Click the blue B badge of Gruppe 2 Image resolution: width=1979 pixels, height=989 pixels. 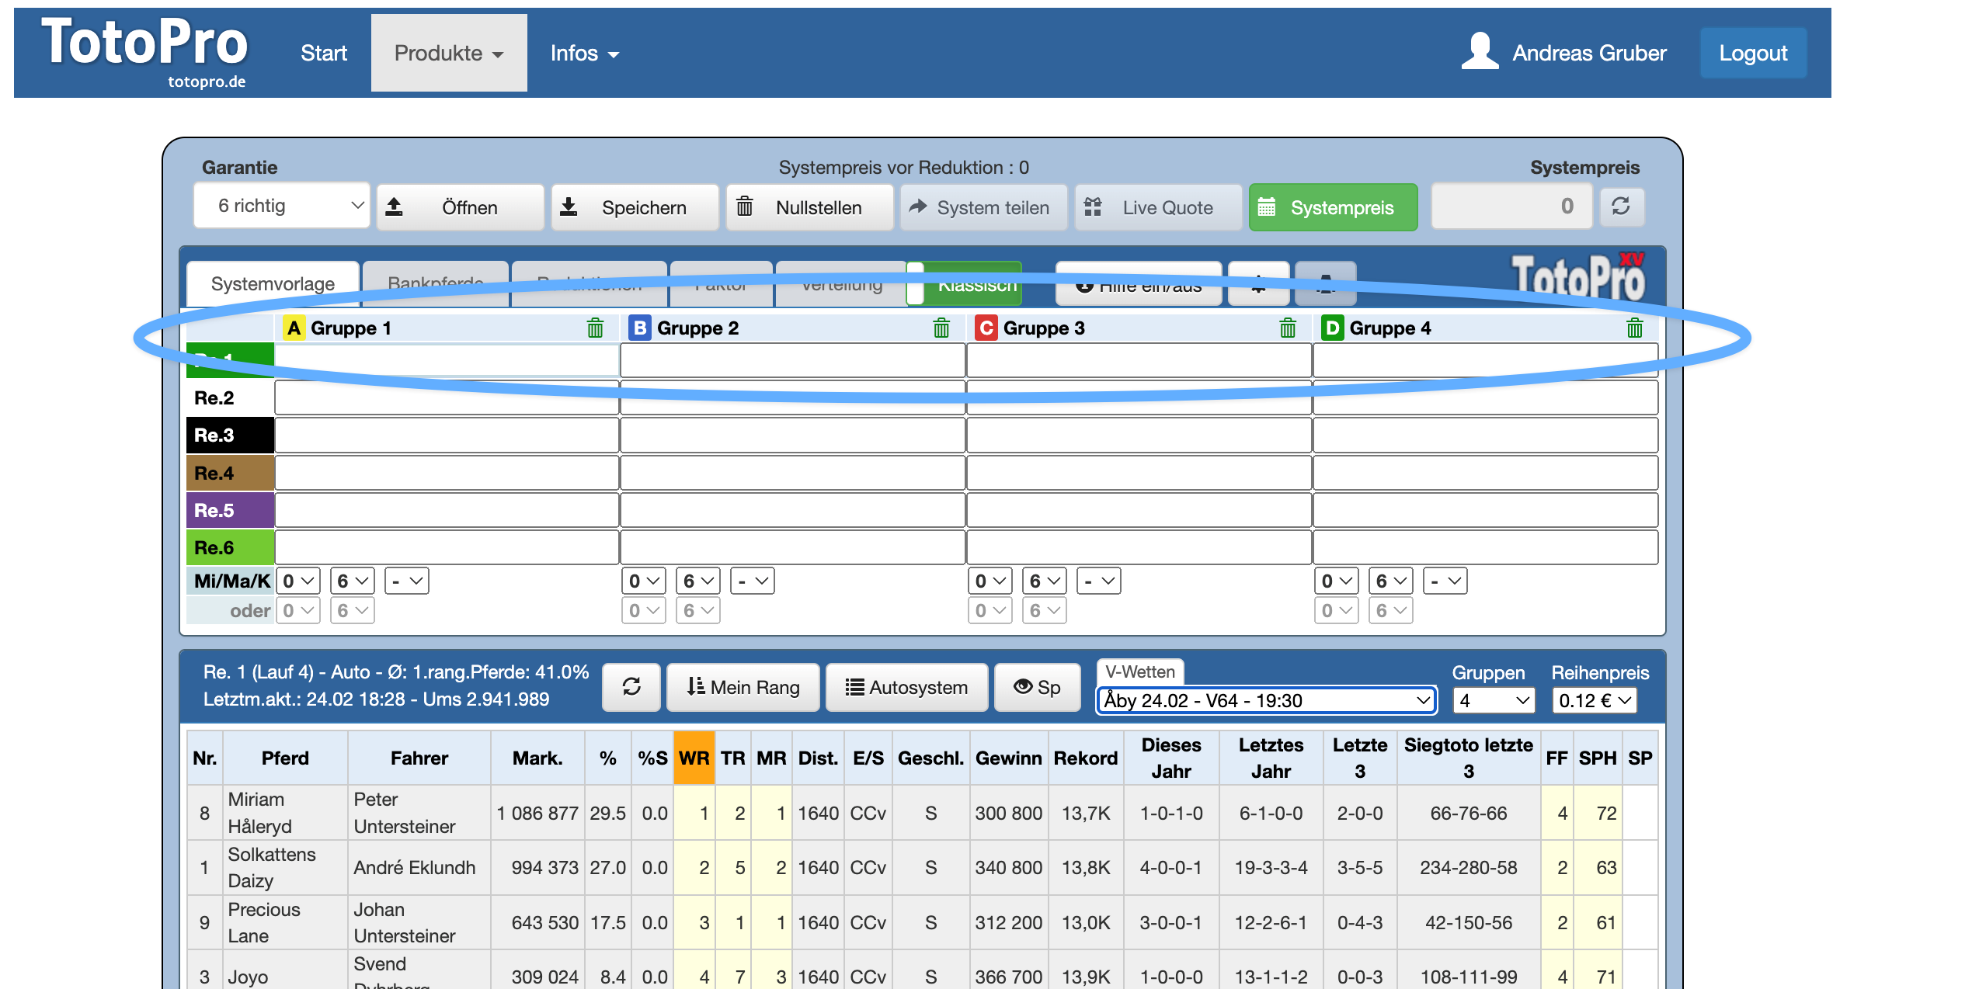[640, 328]
